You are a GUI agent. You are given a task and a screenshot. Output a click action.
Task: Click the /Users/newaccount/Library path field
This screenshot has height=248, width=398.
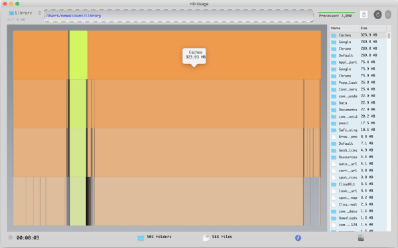[x=178, y=16]
